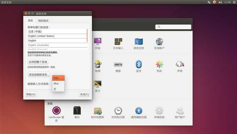The image size is (237, 134).
Task: Click 添加或删除语言 (Install/Remove Languages) button
Action: (39, 74)
